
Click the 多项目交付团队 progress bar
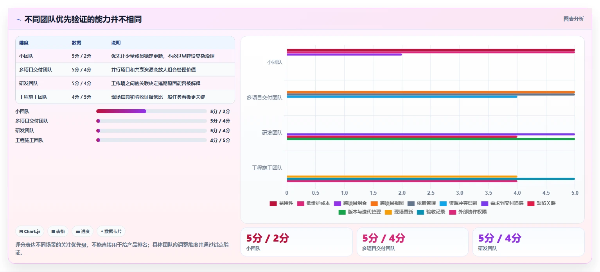(151, 121)
